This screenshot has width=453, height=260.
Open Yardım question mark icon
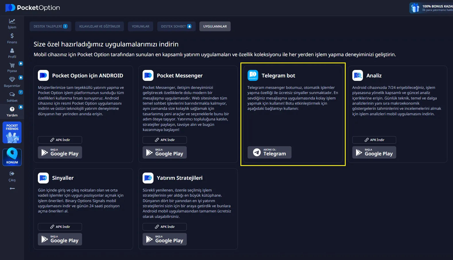pos(12,109)
